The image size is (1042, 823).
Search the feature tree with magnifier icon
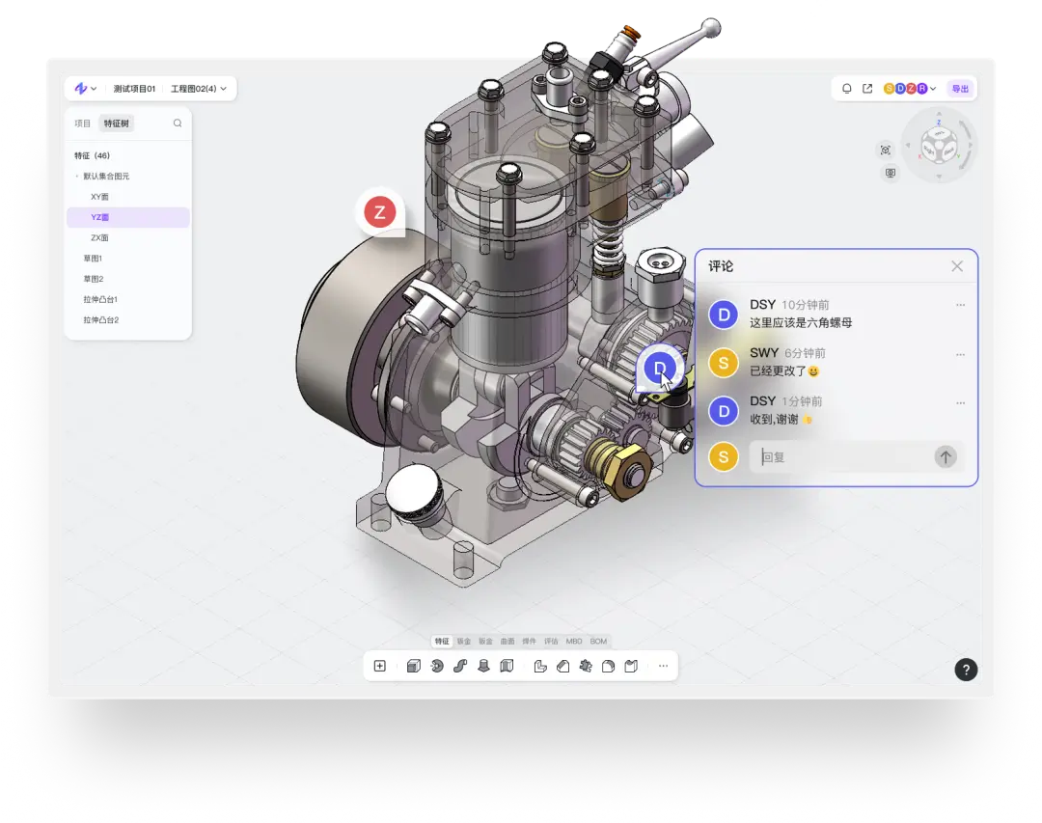[x=178, y=123]
